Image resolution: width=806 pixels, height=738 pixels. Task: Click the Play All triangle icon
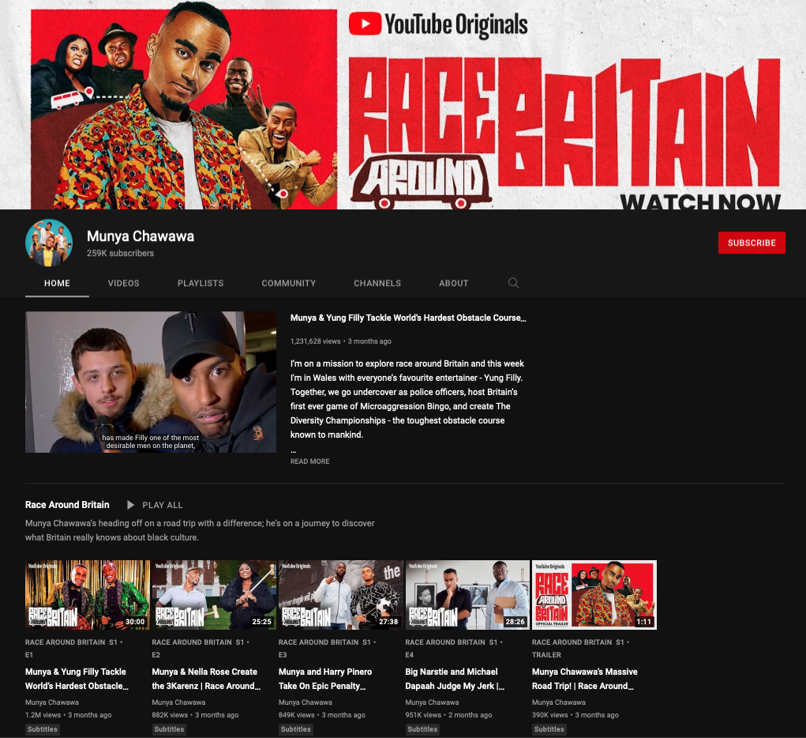point(130,505)
